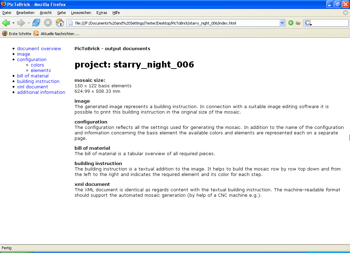Open the xml document link
Screen dimensions: 350x253
pyautogui.click(x=32, y=87)
